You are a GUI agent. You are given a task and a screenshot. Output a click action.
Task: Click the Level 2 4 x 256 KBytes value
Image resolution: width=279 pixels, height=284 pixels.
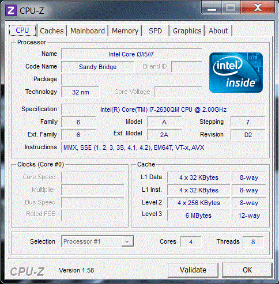[199, 203]
